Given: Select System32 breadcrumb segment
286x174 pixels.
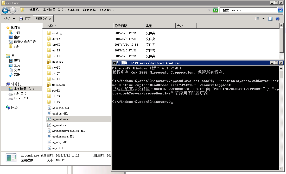Looking at the screenshot, I should [x=89, y=10].
